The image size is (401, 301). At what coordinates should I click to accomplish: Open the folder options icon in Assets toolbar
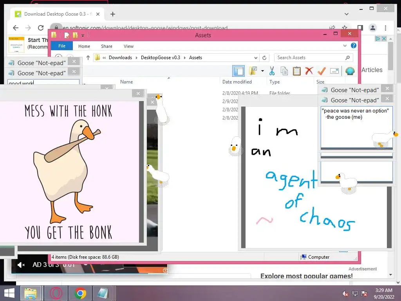click(x=253, y=71)
